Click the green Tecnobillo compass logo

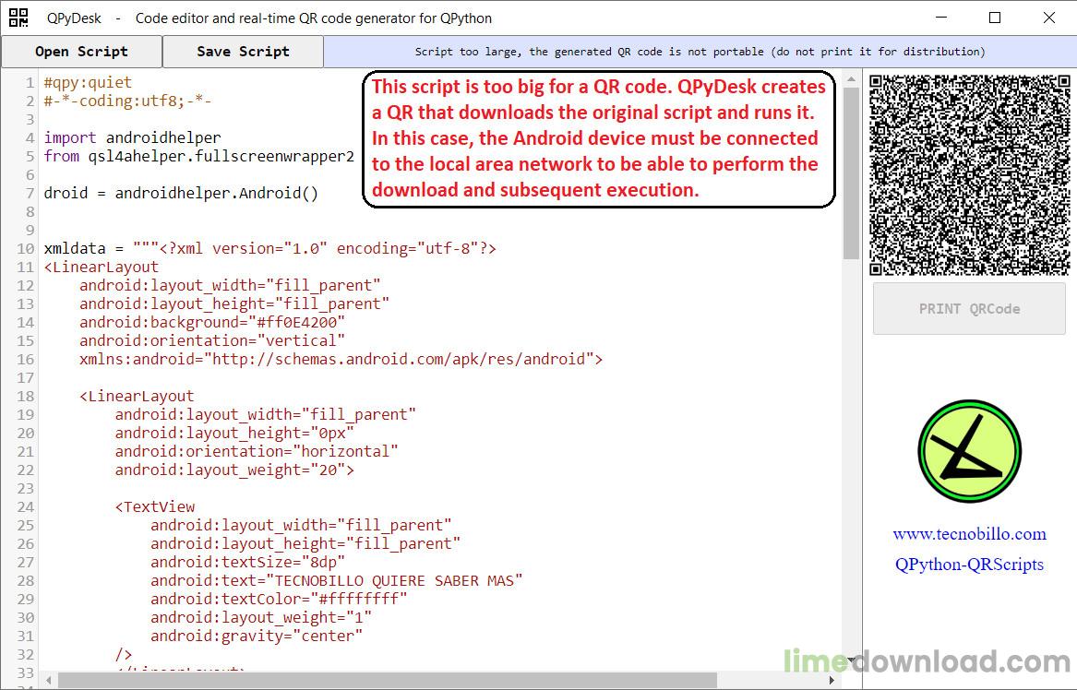pos(969,452)
